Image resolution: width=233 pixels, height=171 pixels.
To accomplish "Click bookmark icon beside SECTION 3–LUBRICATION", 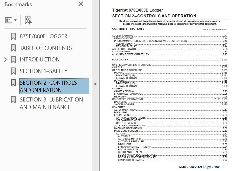I will 13,99.
